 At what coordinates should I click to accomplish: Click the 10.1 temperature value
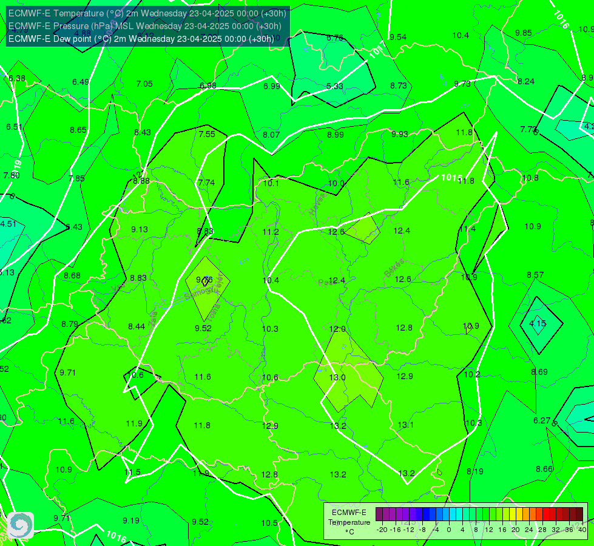point(271,183)
